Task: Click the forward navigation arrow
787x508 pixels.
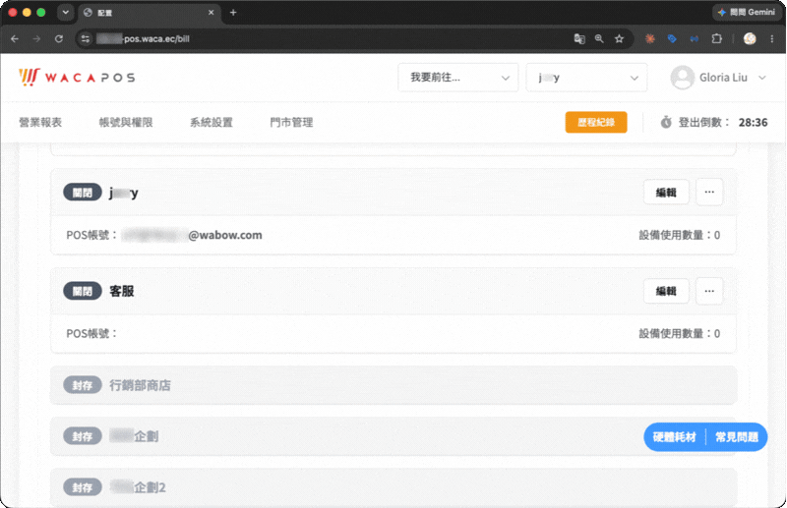Action: pos(36,38)
